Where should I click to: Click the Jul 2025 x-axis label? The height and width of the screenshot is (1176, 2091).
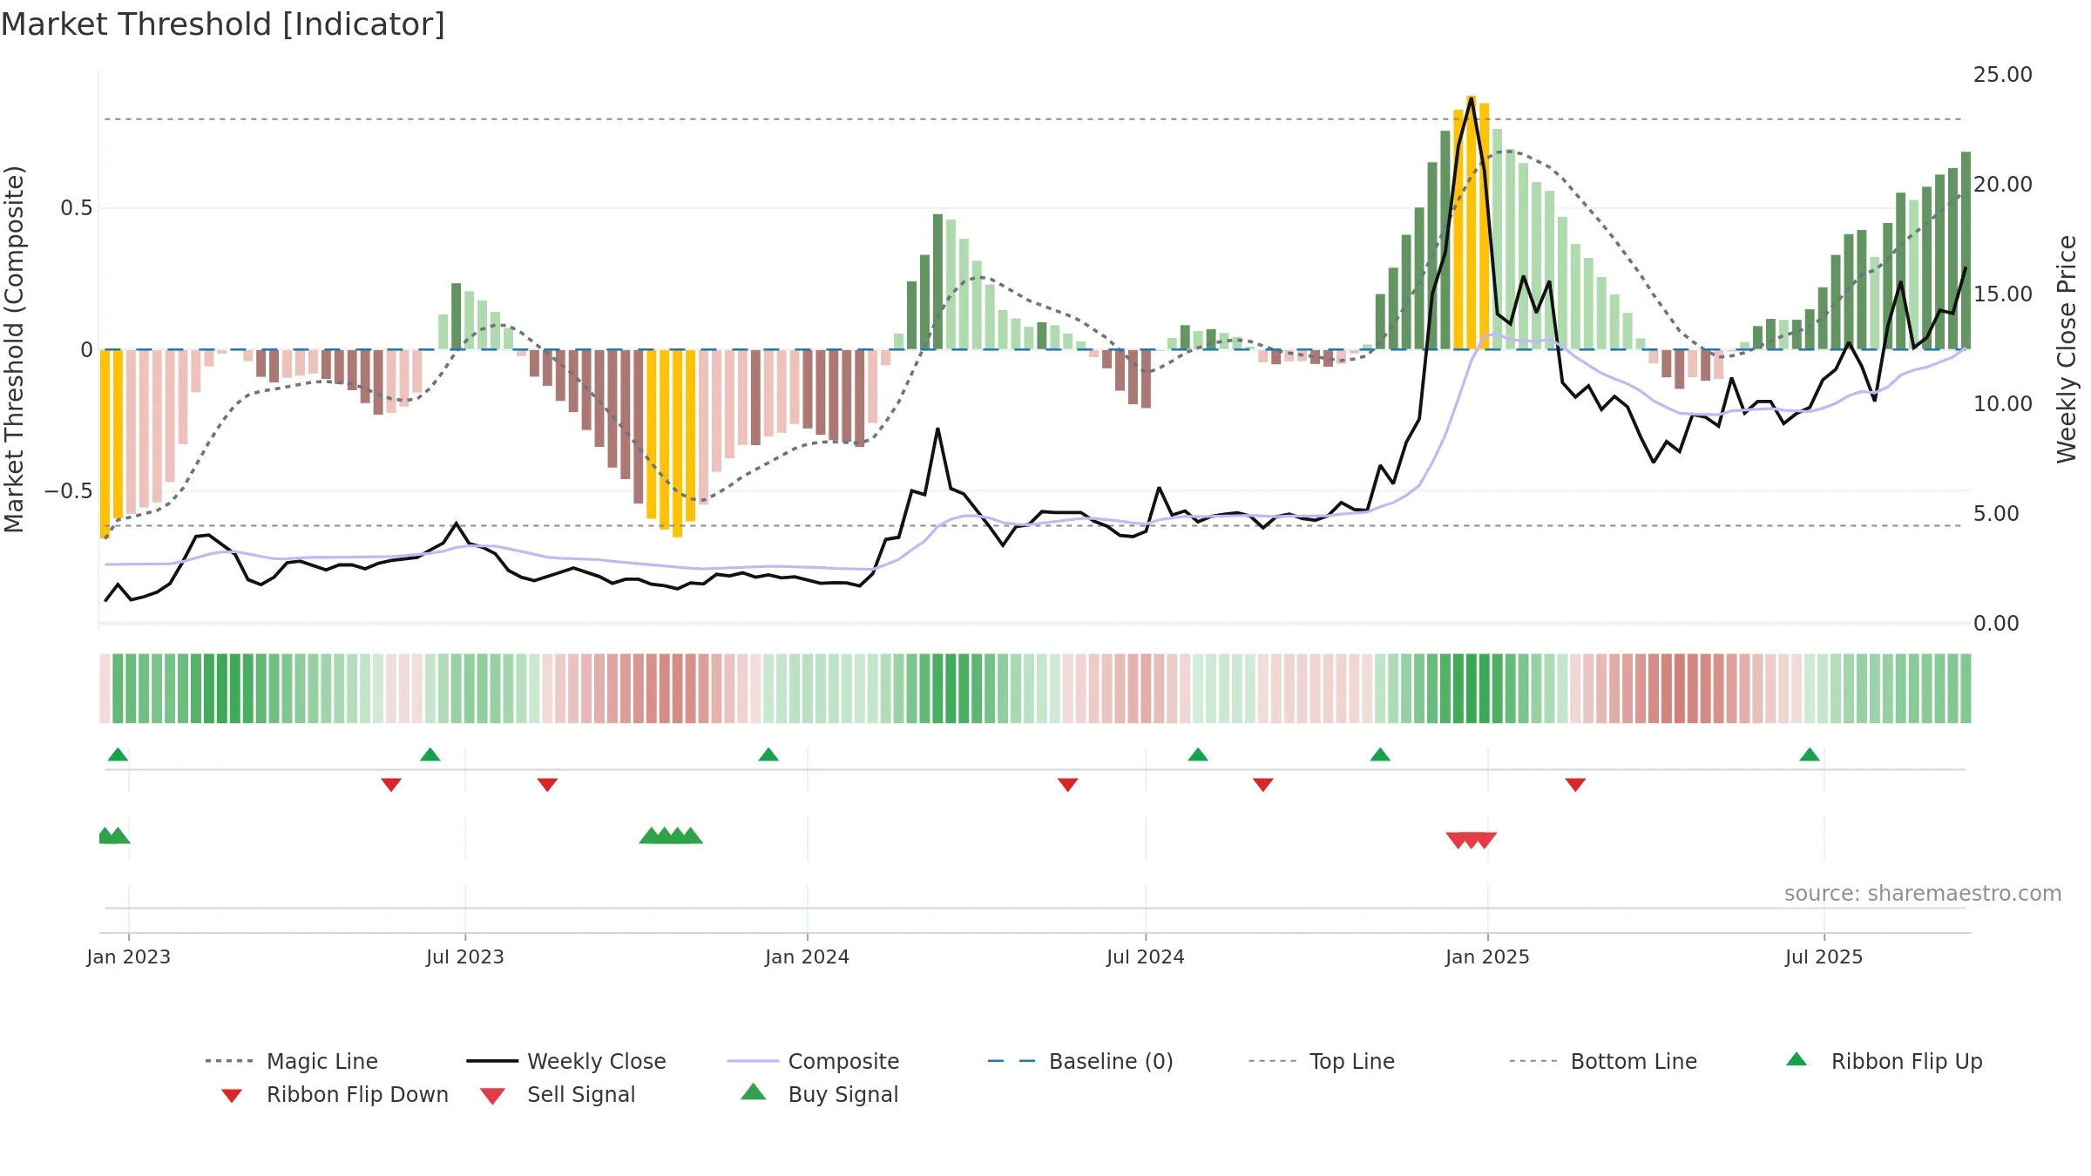(x=1824, y=956)
